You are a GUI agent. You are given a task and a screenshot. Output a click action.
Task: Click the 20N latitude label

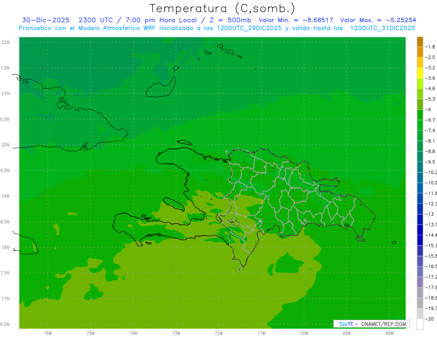tap(6, 145)
